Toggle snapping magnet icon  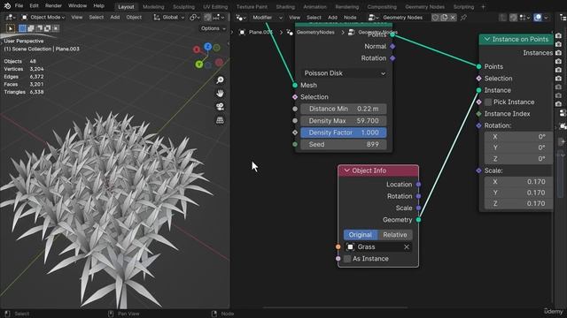(207, 17)
